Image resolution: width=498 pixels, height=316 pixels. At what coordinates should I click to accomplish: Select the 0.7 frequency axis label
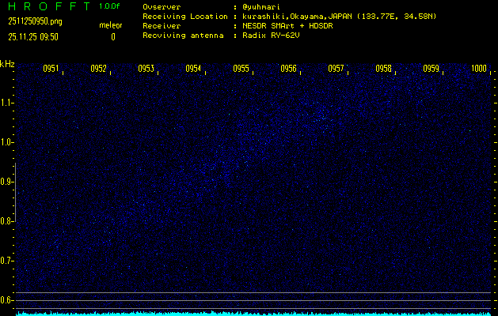[x=7, y=261]
